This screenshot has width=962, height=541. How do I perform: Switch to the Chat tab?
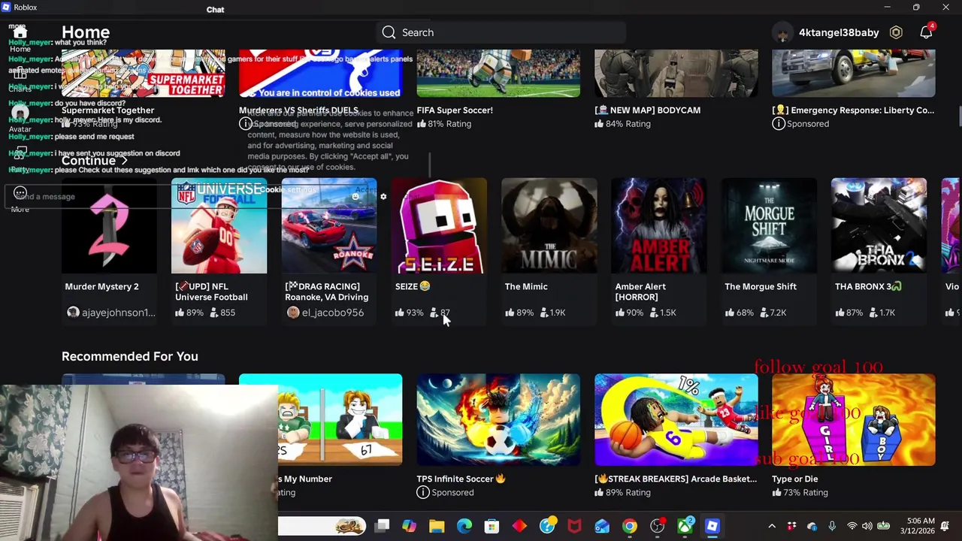click(215, 10)
